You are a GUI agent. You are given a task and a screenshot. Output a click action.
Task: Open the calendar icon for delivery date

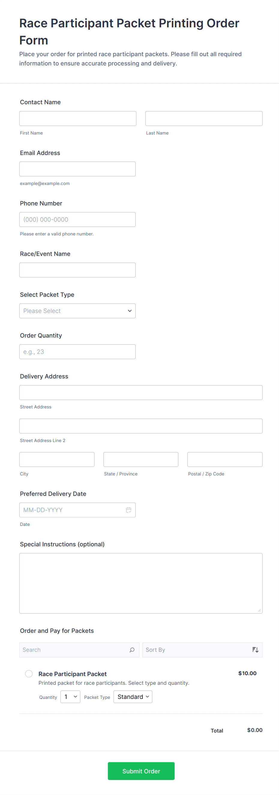[129, 510]
